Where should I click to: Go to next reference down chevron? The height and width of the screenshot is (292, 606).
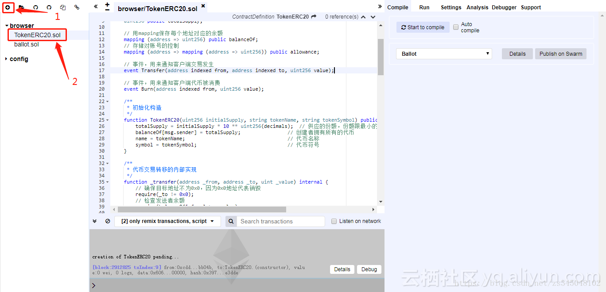(373, 17)
